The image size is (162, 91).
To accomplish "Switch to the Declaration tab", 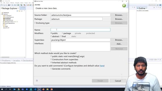I will (28, 61).
